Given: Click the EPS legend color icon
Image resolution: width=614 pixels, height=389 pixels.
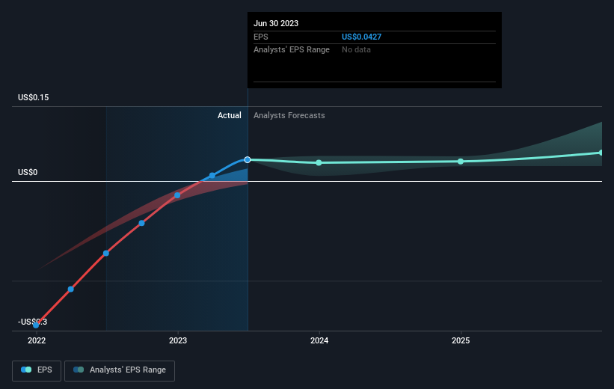Looking at the screenshot, I should click(x=26, y=370).
